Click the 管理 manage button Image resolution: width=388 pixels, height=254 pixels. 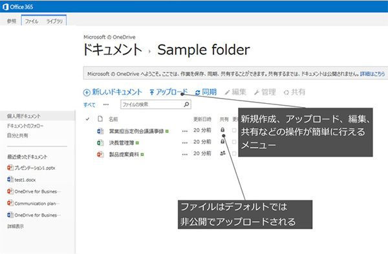(265, 92)
